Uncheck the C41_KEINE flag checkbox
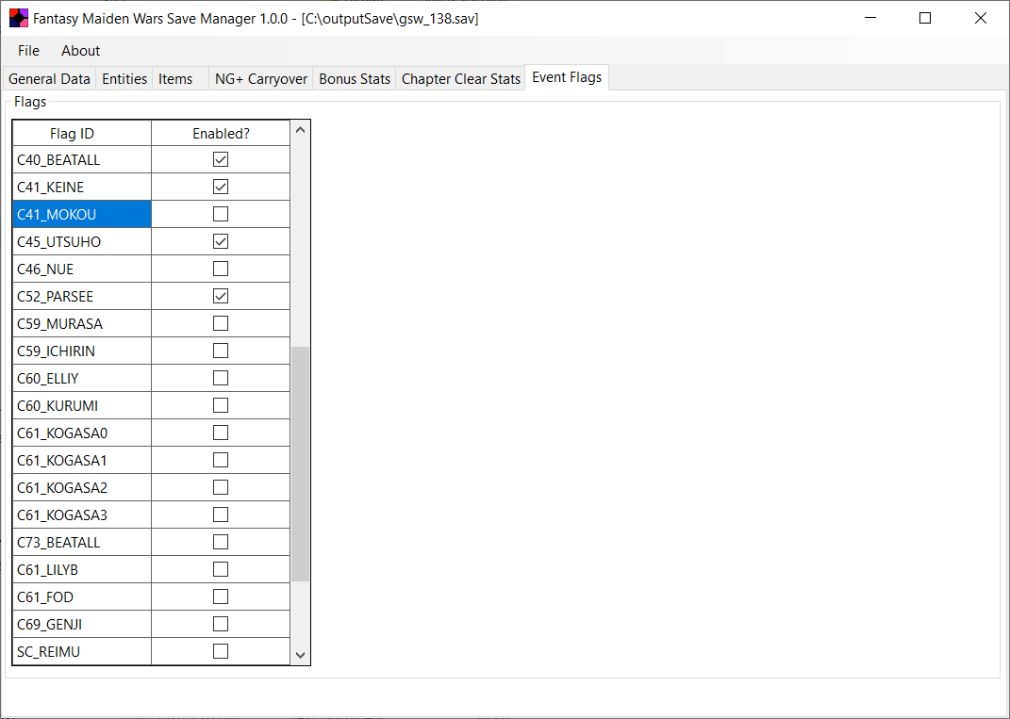Screen dimensions: 1010x719 click(x=221, y=187)
